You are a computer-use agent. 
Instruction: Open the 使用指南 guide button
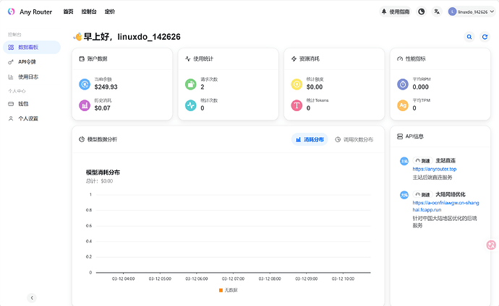coord(396,12)
